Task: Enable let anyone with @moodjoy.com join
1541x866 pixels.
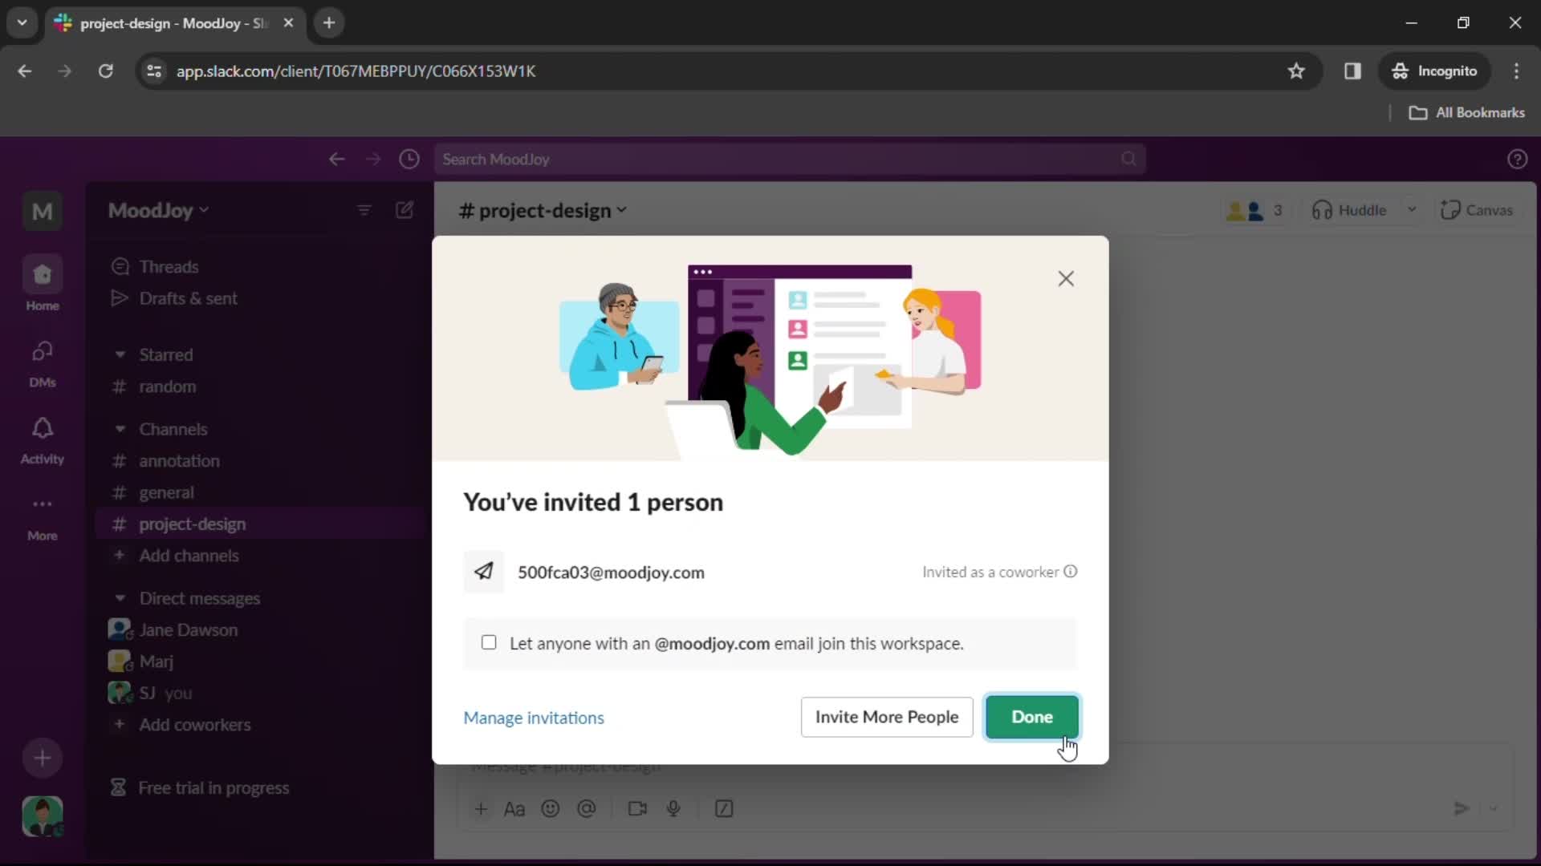Action: pos(488,643)
